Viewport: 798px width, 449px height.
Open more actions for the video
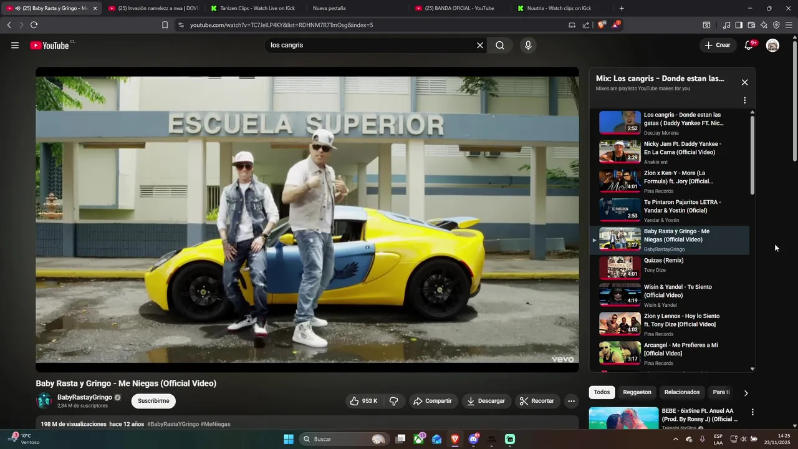(x=571, y=401)
